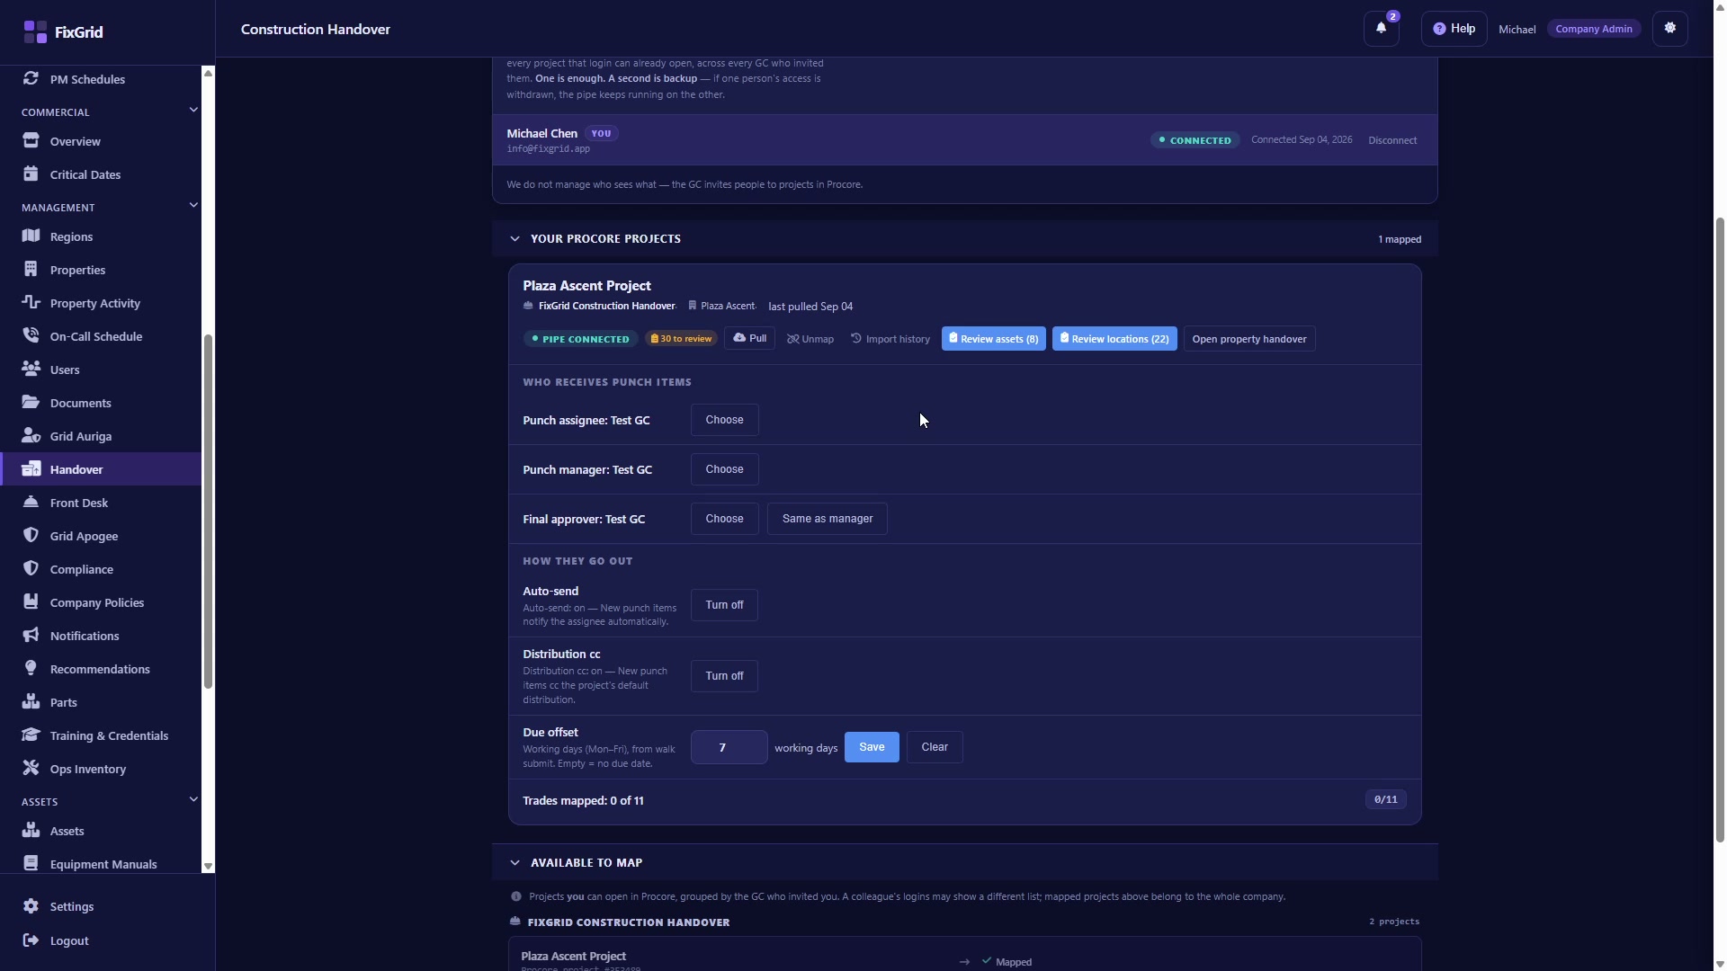Turn off Distribution cc
The height and width of the screenshot is (971, 1727).
coord(724,676)
